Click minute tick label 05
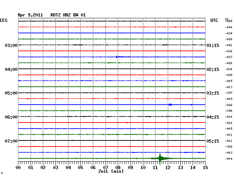This screenshot has height=177, width=234. pyautogui.click(x=80, y=167)
